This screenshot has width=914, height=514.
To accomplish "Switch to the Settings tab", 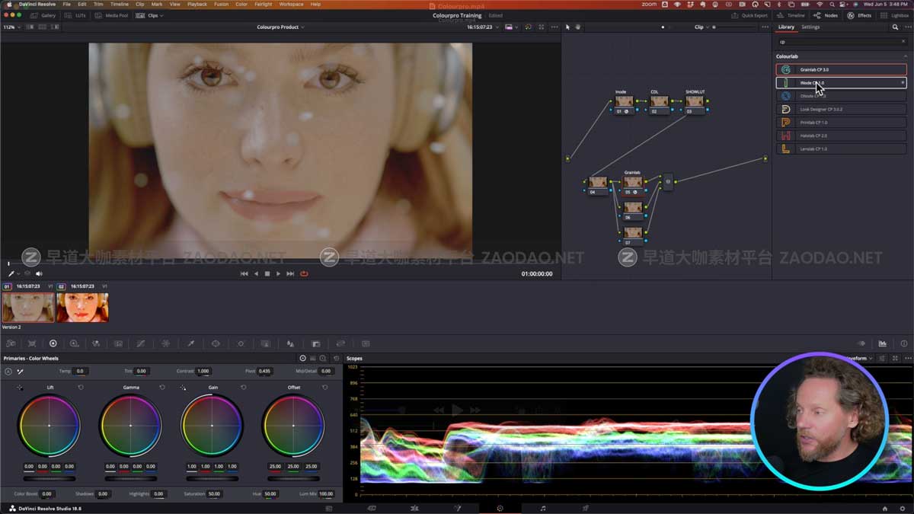I will point(810,27).
